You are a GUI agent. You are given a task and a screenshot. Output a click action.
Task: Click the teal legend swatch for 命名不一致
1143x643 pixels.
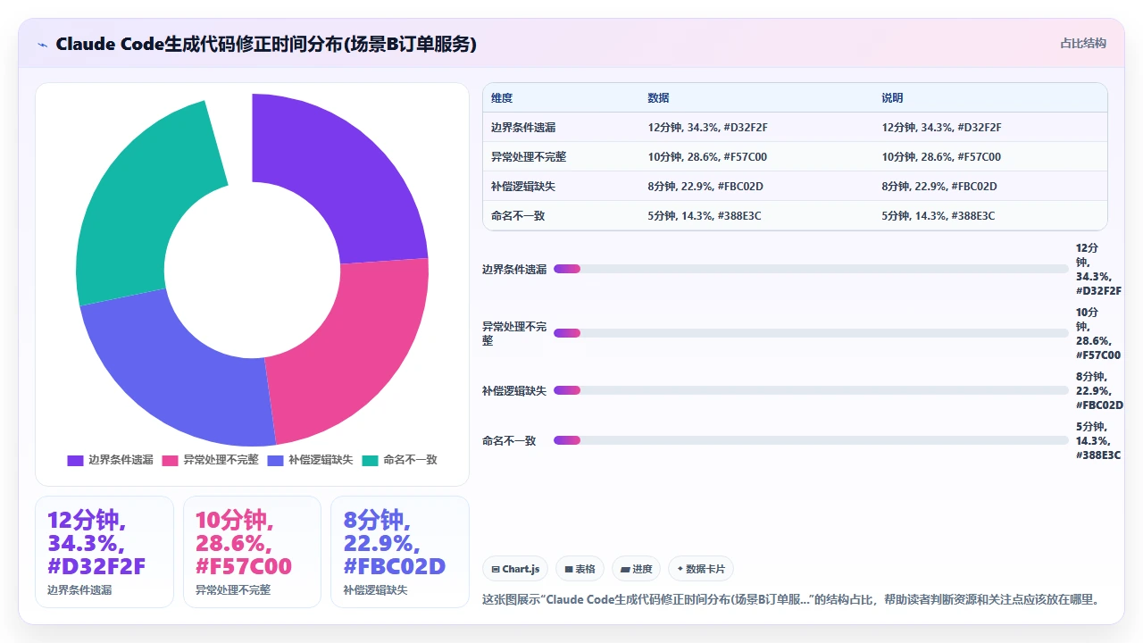tap(370, 460)
